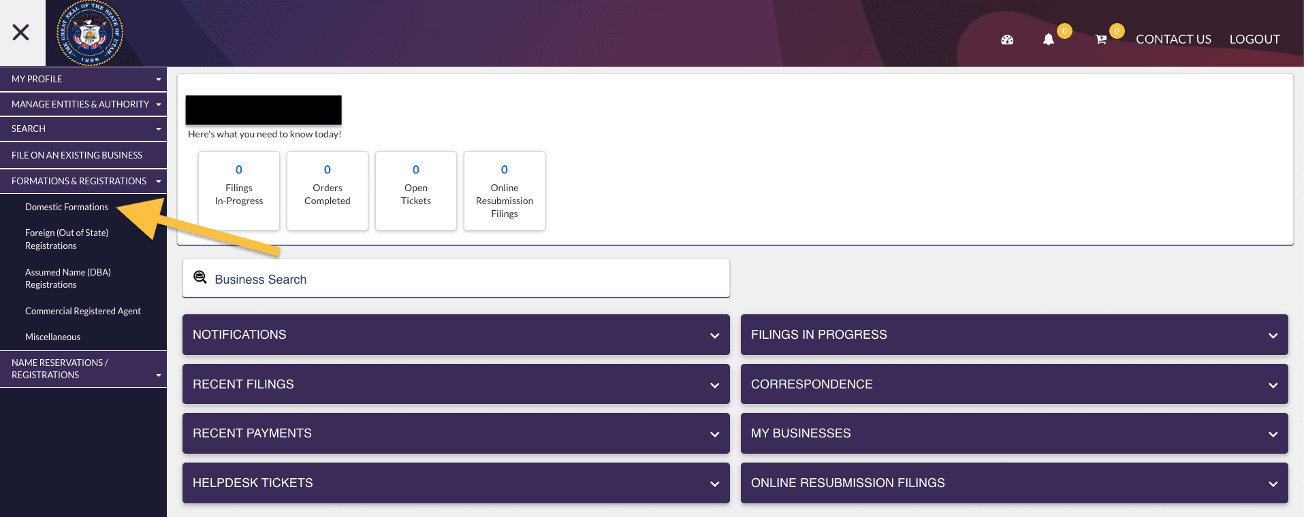Select Domestic Formations in the sidebar
The height and width of the screenshot is (517, 1304).
(67, 207)
